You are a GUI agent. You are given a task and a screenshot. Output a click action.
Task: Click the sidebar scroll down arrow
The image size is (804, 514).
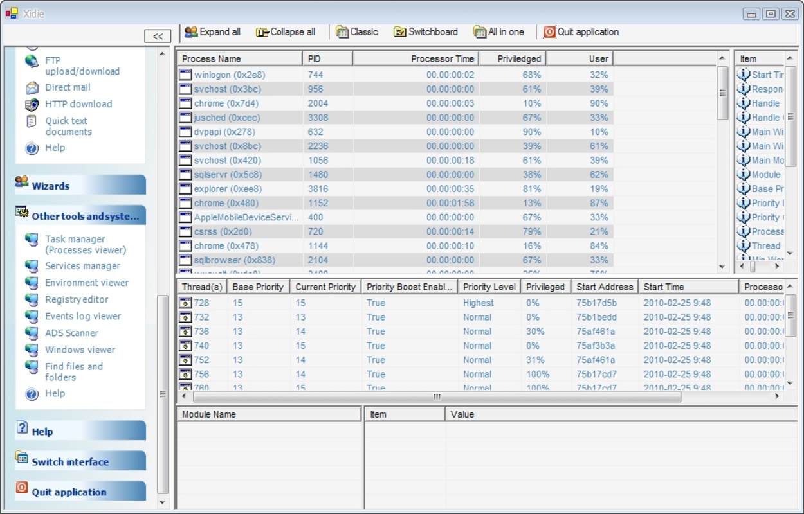tap(162, 502)
